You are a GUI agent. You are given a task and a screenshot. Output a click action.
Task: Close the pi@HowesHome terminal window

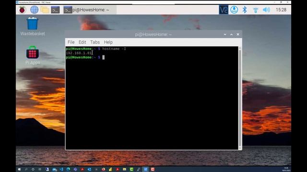[238, 34]
